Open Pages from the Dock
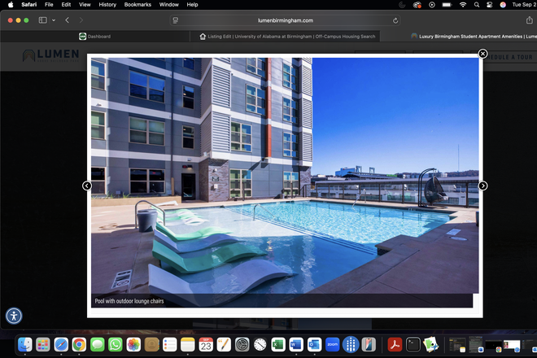 (224, 345)
